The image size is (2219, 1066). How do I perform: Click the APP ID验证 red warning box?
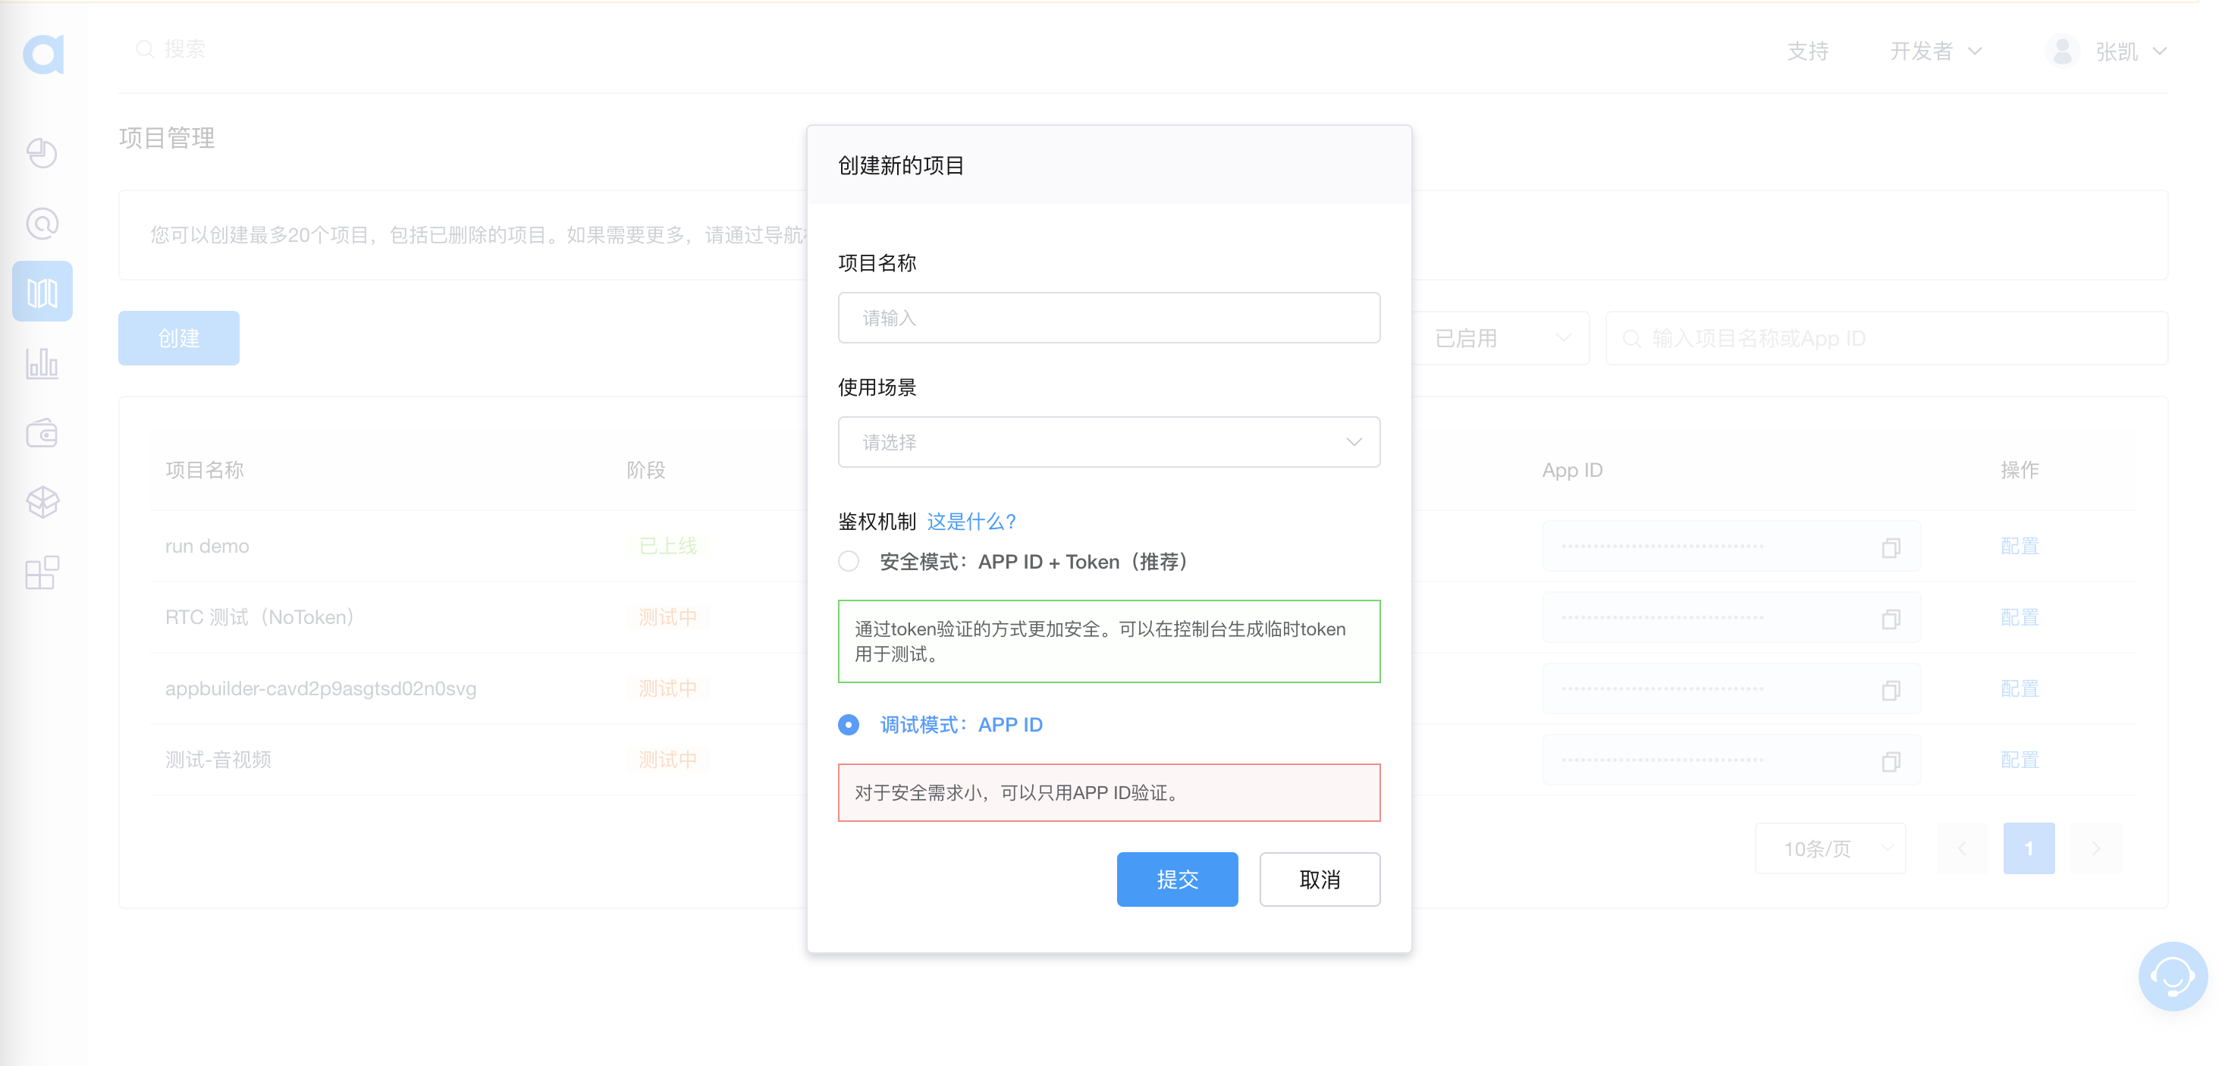pyautogui.click(x=1109, y=793)
